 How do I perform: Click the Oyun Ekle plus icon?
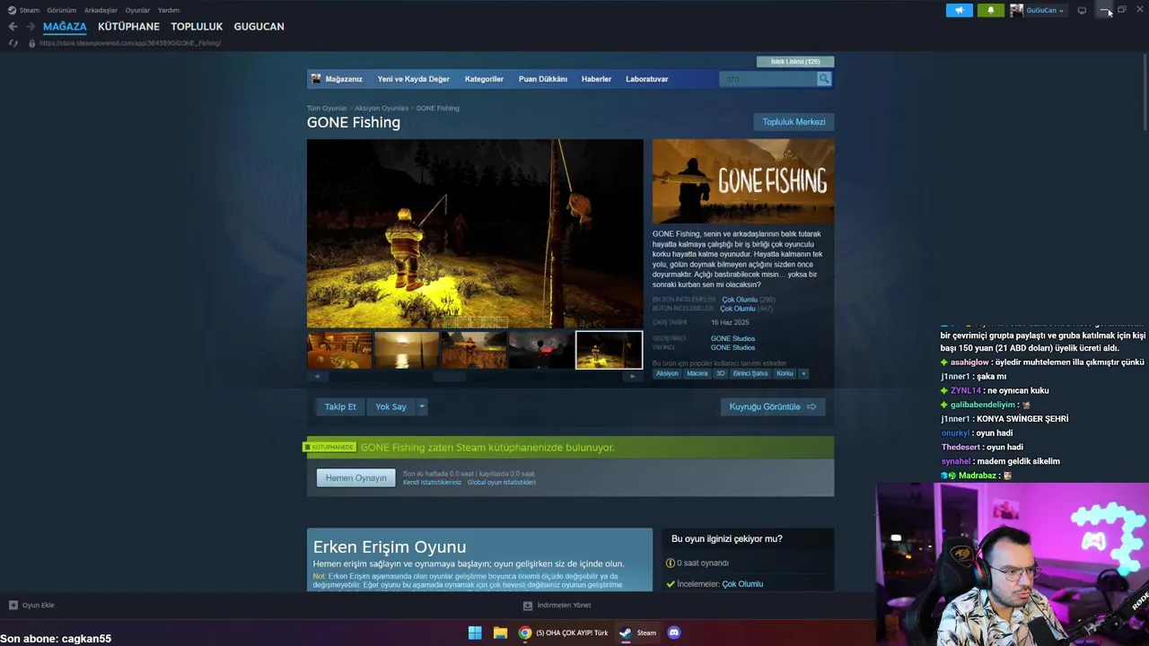point(13,606)
